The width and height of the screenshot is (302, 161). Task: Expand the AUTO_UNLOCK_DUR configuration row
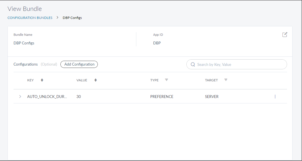(x=20, y=97)
